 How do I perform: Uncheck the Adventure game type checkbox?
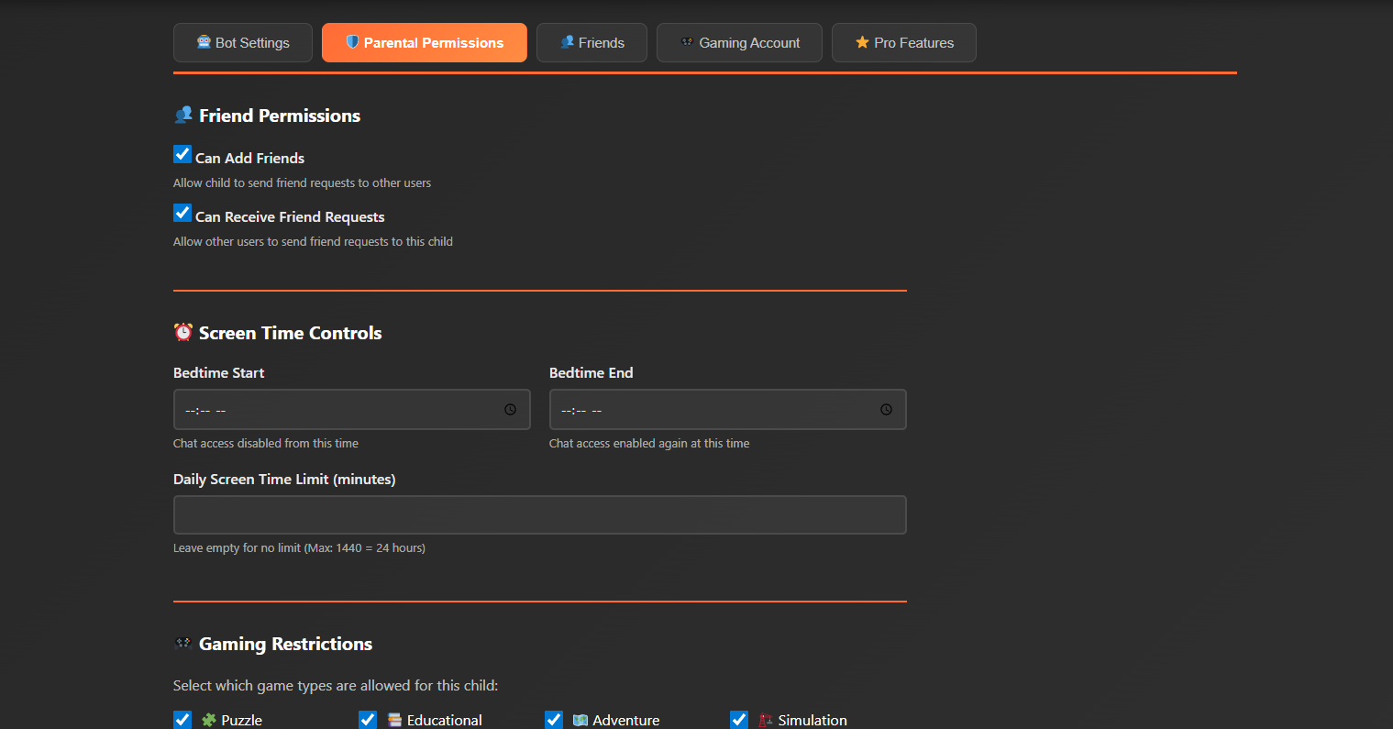pyautogui.click(x=554, y=720)
